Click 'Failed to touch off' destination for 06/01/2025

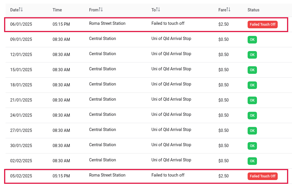168,23
